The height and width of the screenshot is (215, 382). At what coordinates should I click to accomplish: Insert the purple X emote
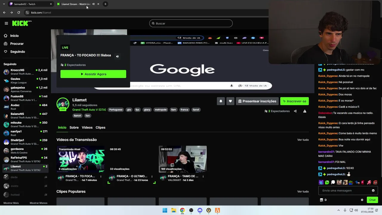point(321,182)
